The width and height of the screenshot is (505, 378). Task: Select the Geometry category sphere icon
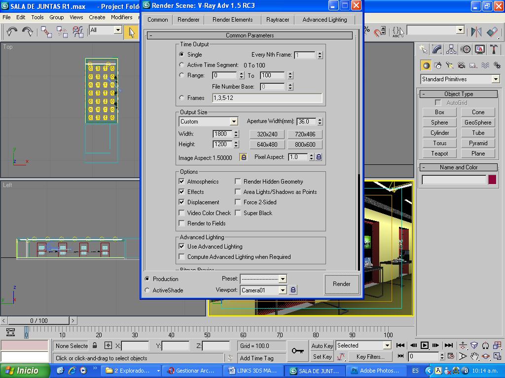(x=426, y=65)
